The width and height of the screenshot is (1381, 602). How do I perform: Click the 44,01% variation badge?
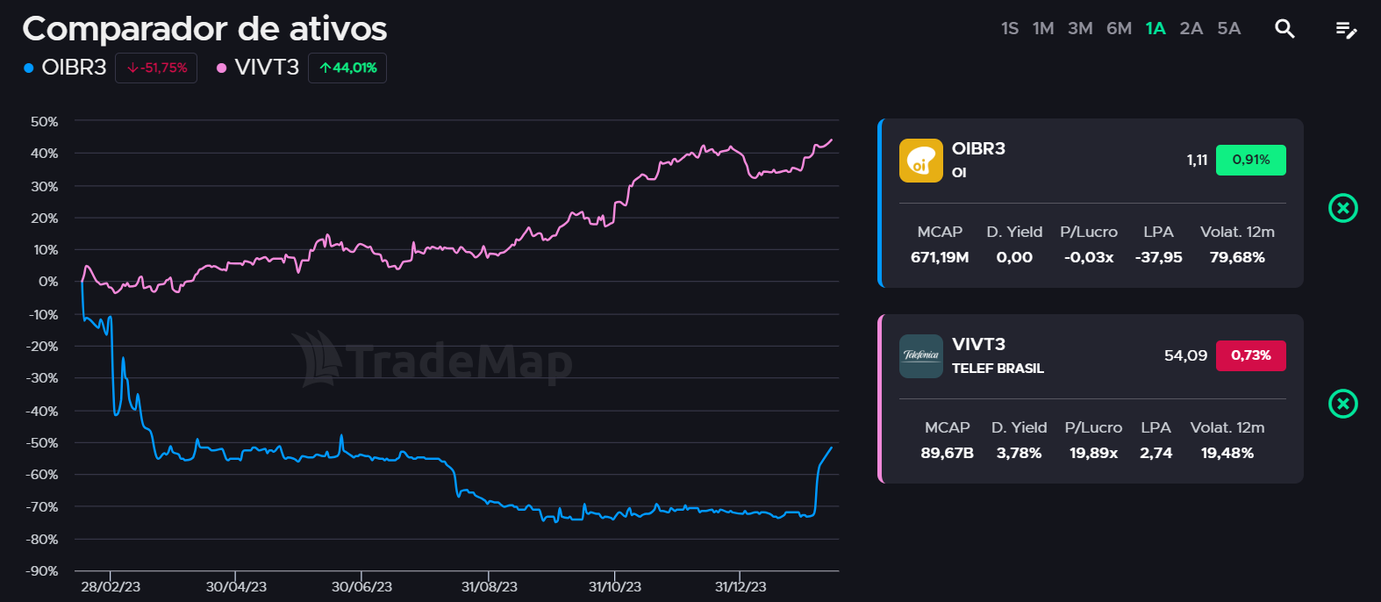click(x=347, y=68)
